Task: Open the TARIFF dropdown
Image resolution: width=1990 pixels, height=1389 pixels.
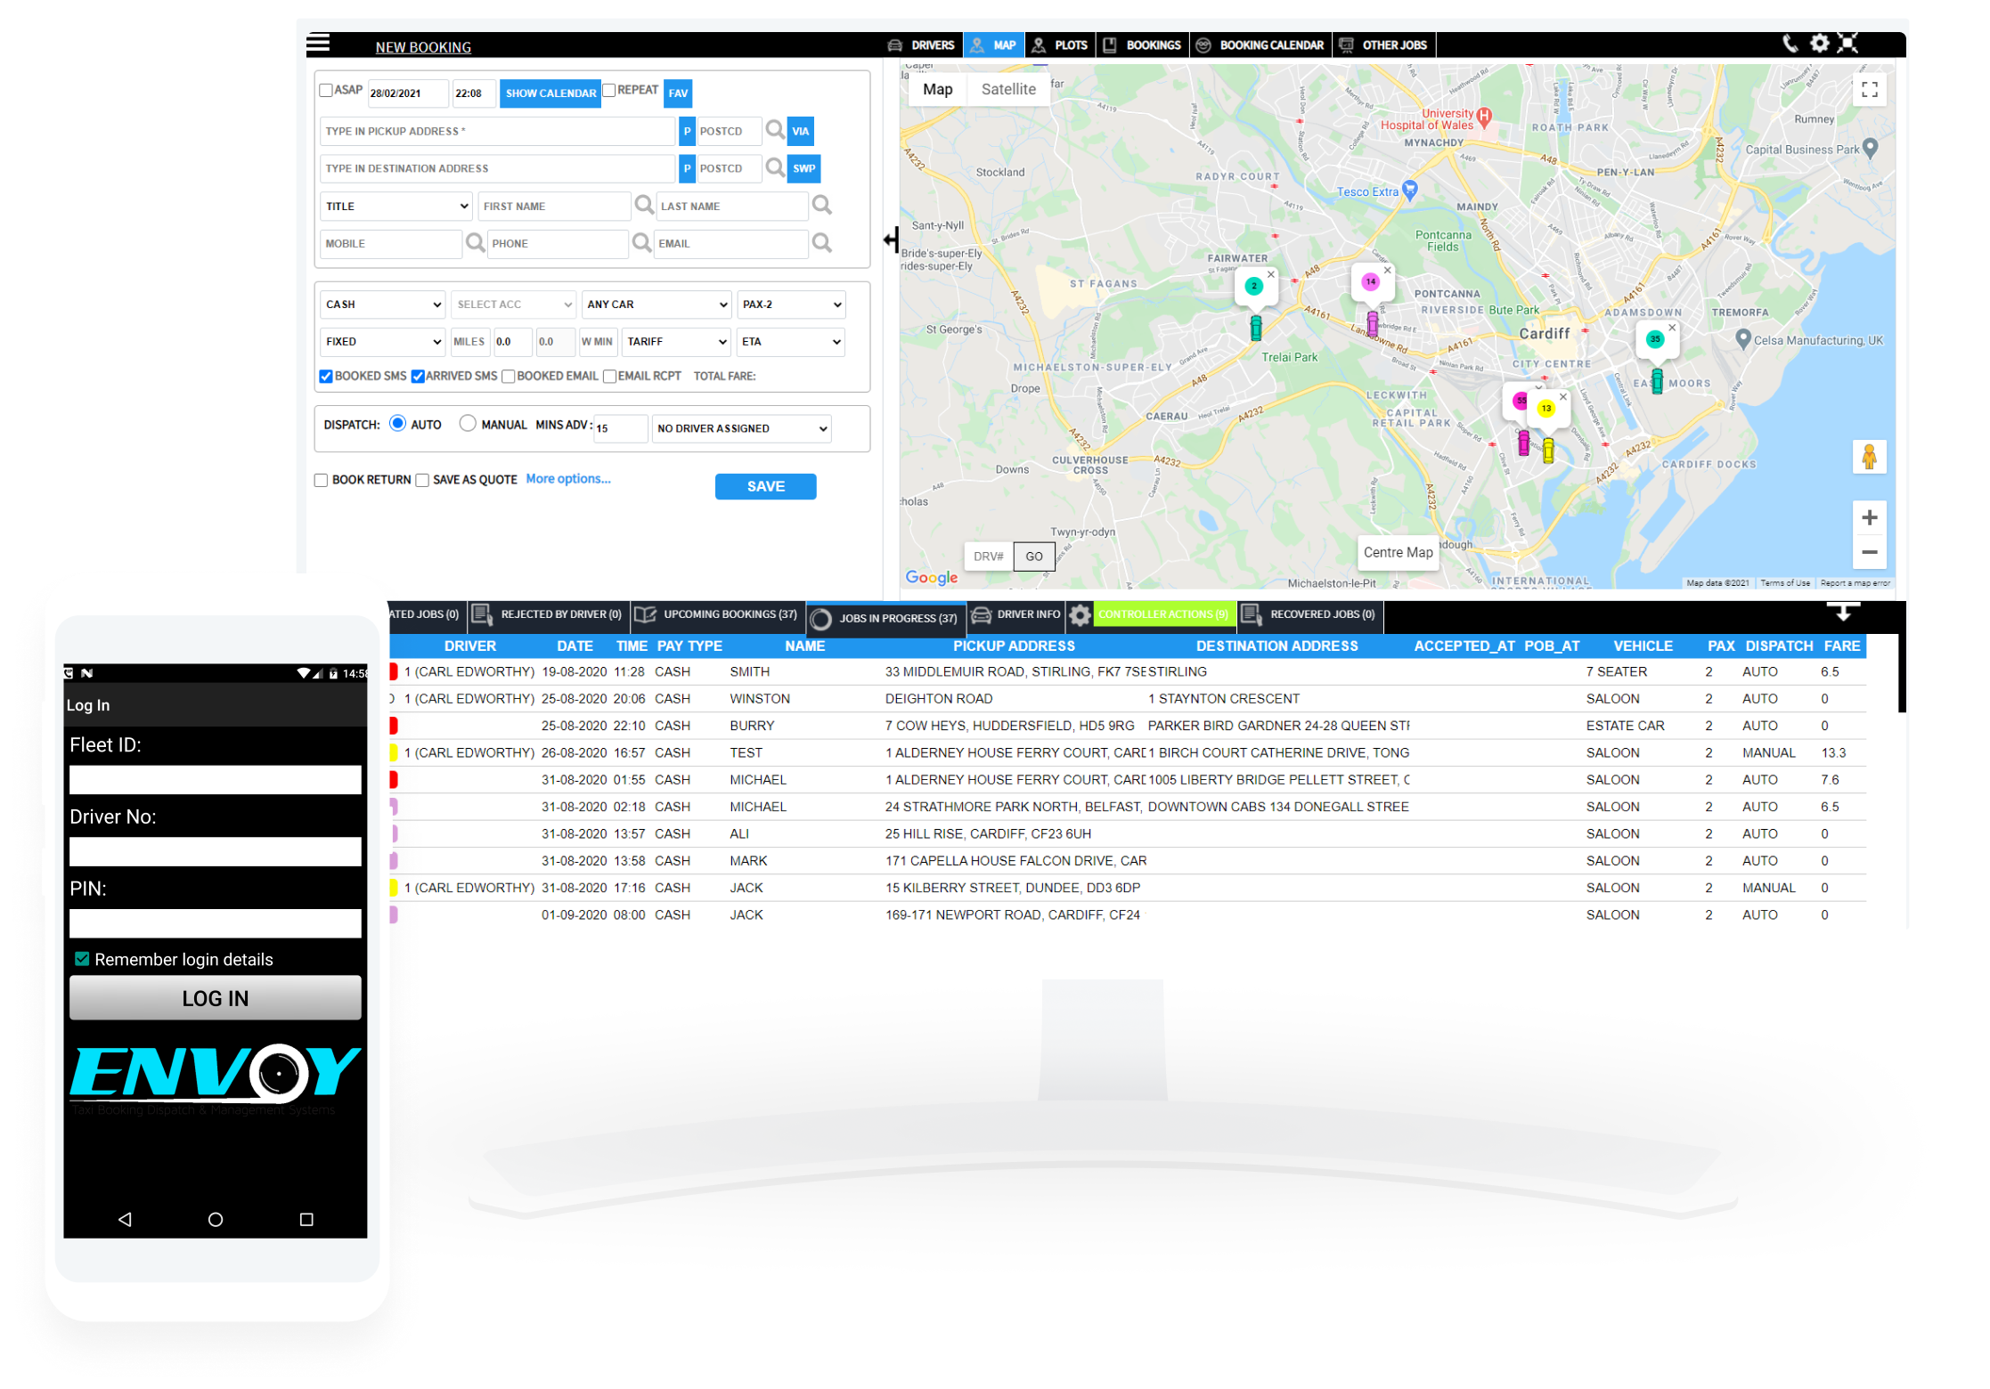Action: [x=676, y=341]
